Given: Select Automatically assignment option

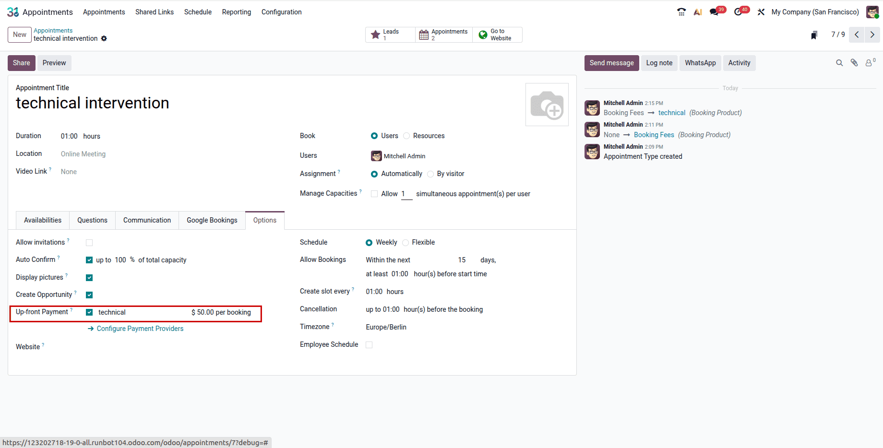Looking at the screenshot, I should click(x=374, y=174).
